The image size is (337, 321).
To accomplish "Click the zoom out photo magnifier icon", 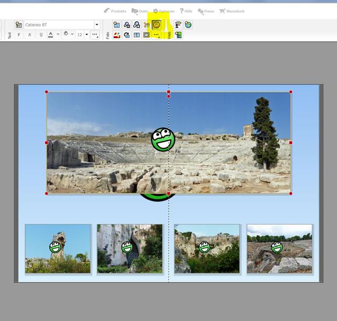I will coord(127,25).
